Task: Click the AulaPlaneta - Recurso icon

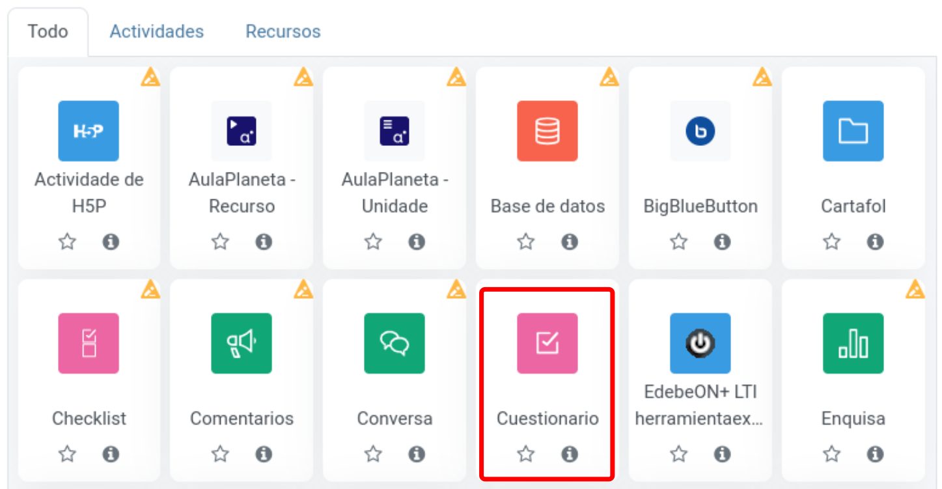Action: tap(242, 131)
